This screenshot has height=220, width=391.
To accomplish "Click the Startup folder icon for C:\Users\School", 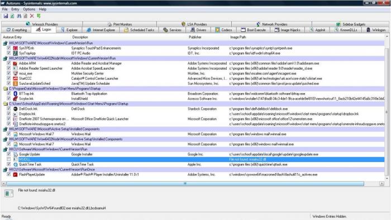I will point(6,104).
